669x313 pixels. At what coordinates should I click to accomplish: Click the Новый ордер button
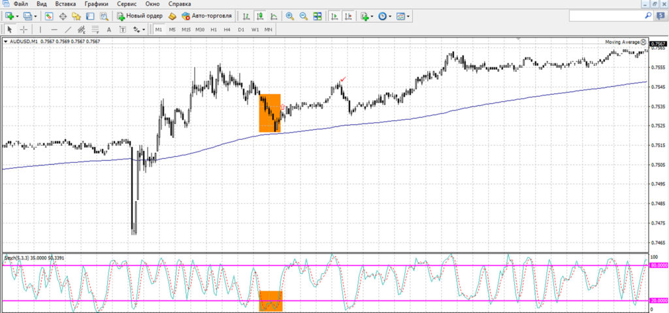139,16
